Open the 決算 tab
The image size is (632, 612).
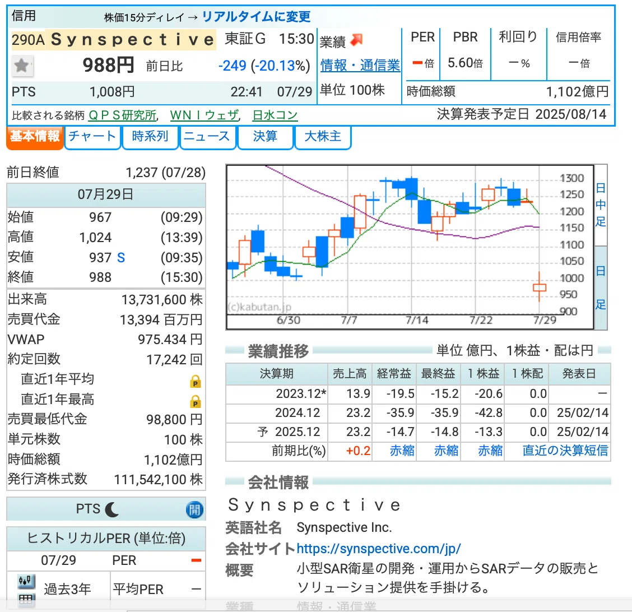coord(265,137)
